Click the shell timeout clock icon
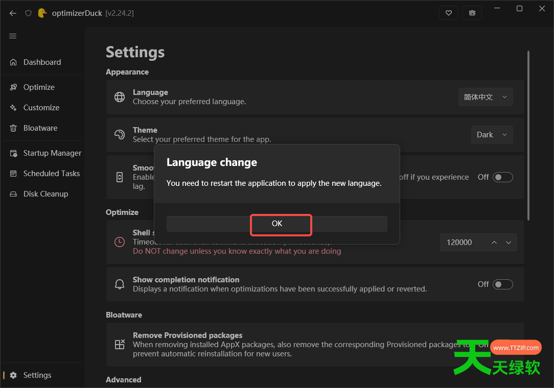554x388 pixels. (x=120, y=242)
